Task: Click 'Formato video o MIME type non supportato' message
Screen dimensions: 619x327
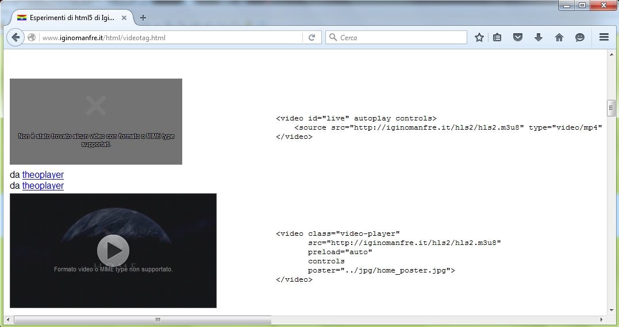Action: pos(113,270)
